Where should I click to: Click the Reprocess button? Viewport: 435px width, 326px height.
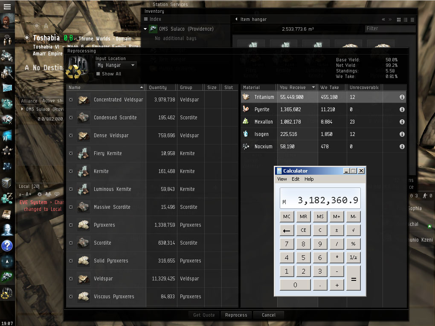(236, 315)
